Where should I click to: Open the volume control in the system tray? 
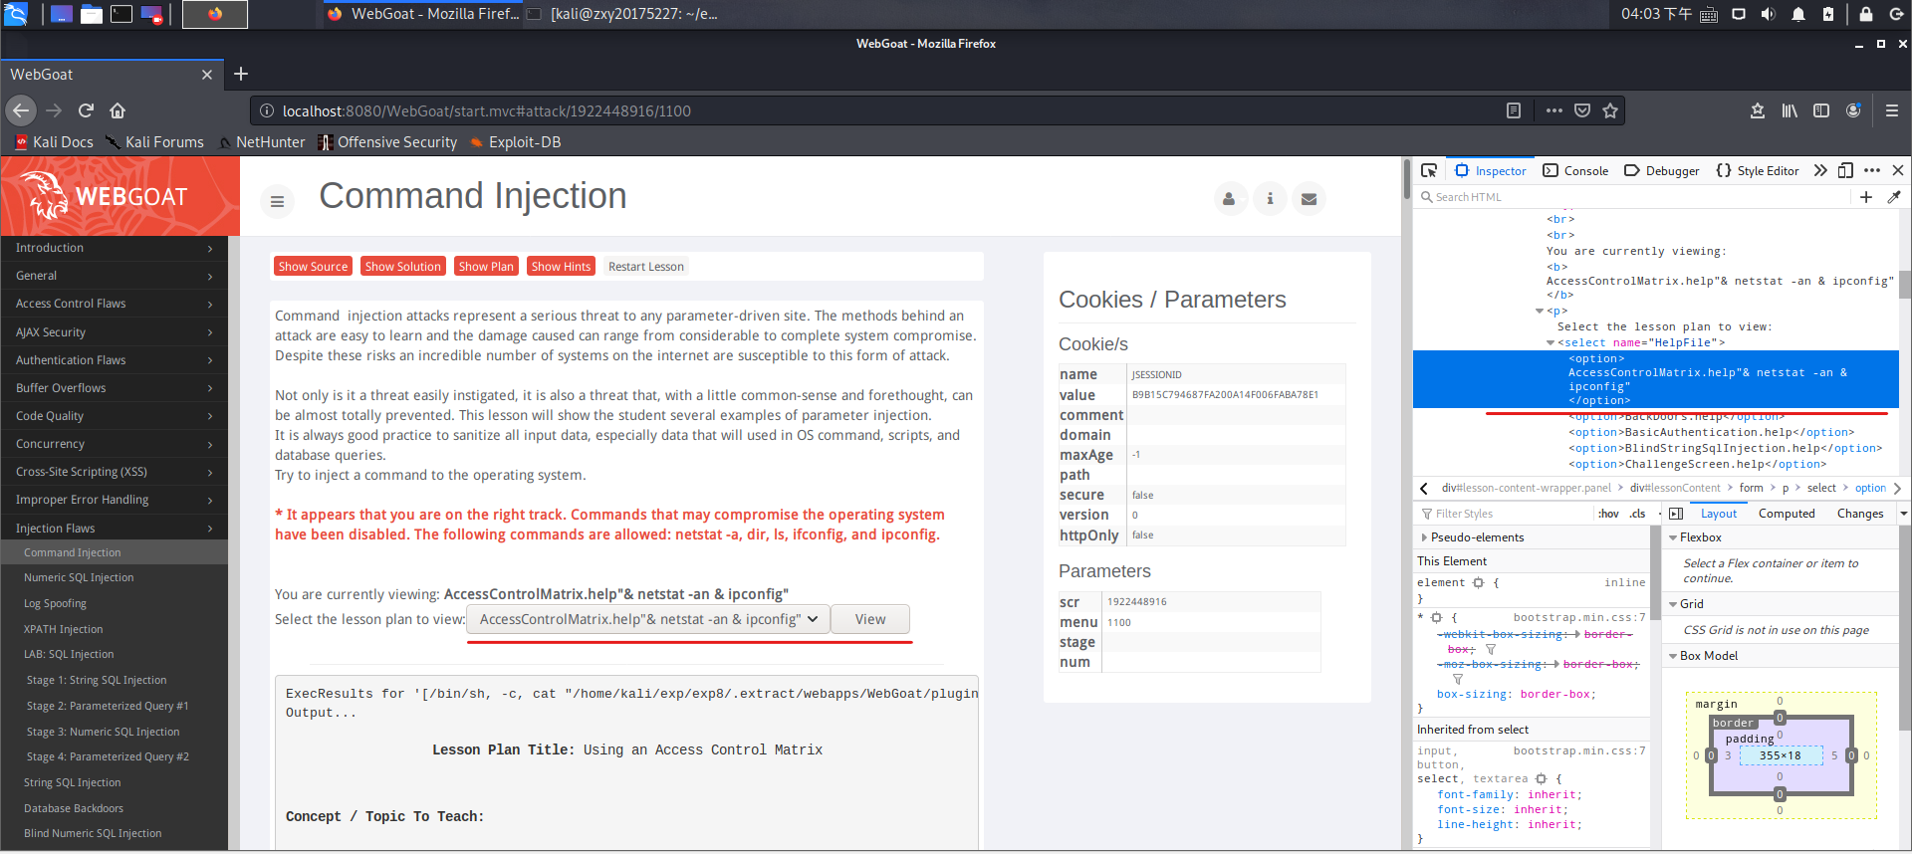point(1768,14)
